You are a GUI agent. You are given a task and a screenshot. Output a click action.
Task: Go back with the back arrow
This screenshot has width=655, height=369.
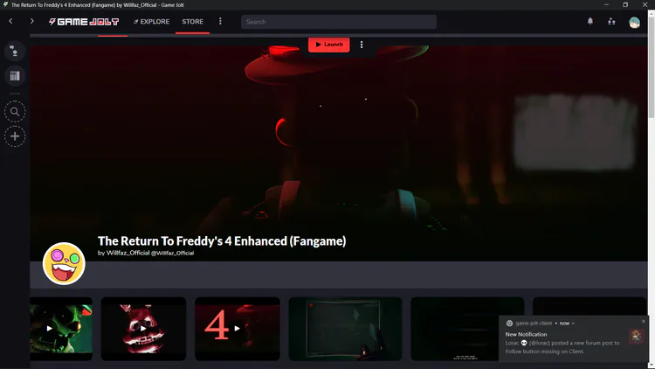point(10,21)
